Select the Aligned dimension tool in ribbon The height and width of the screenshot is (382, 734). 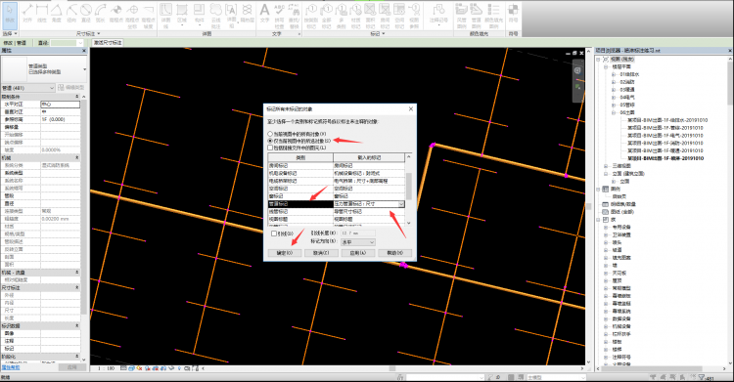[27, 13]
